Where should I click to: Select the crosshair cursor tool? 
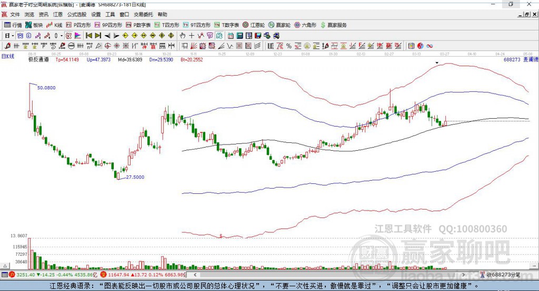192,36
